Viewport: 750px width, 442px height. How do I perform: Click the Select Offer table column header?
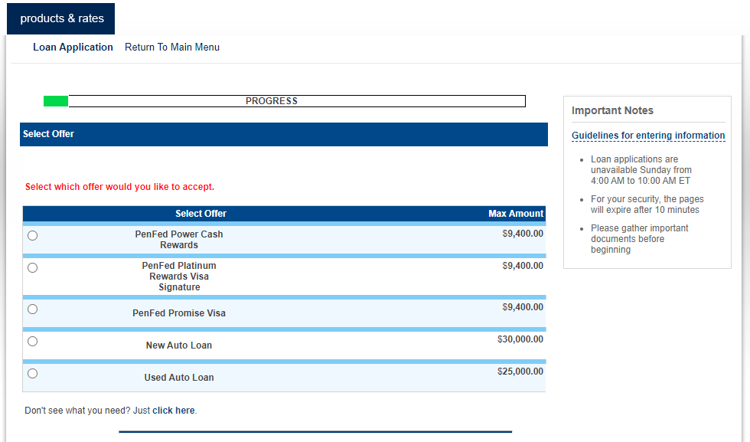[201, 214]
